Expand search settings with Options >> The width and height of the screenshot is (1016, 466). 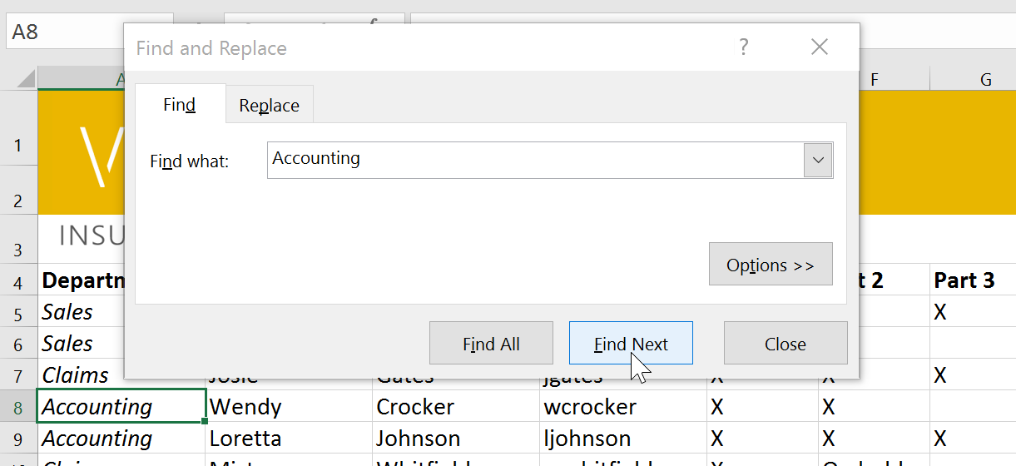770,265
